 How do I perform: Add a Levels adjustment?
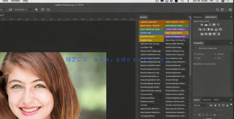[206, 25]
